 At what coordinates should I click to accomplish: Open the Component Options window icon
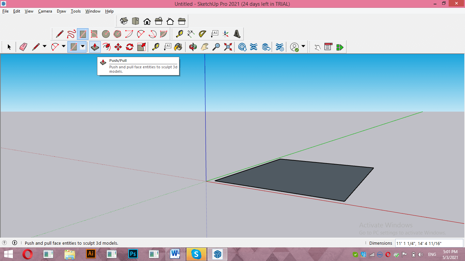(x=328, y=47)
